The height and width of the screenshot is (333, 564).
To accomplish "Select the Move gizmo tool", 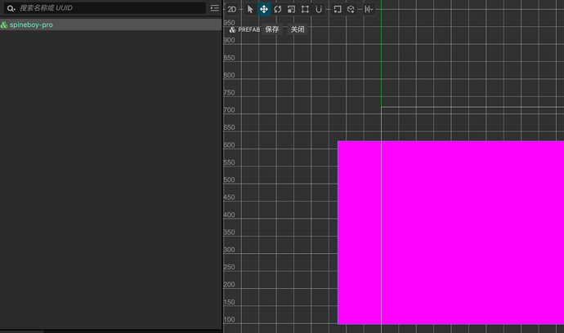I will pos(264,9).
